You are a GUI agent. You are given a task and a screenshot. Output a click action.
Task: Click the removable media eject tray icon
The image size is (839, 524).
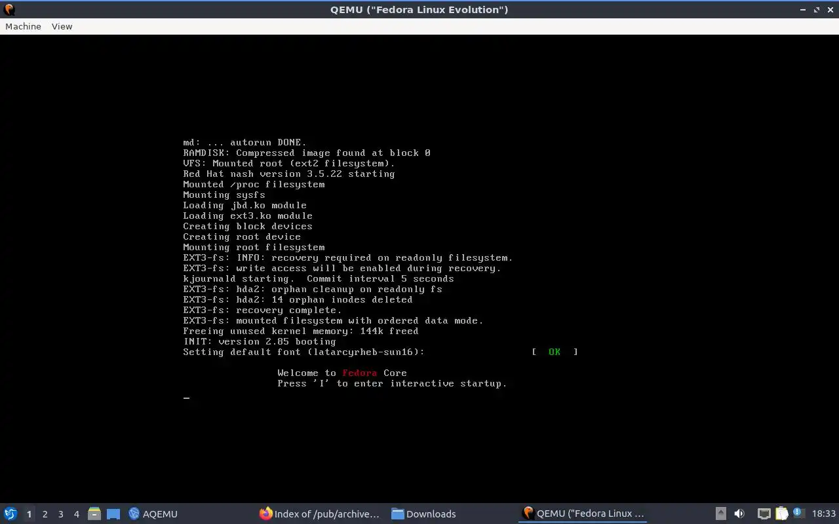(720, 514)
